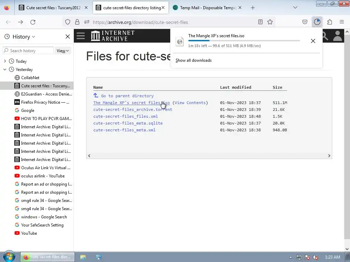Click the Internet Archive logo
The height and width of the screenshot is (262, 350).
pos(112,35)
